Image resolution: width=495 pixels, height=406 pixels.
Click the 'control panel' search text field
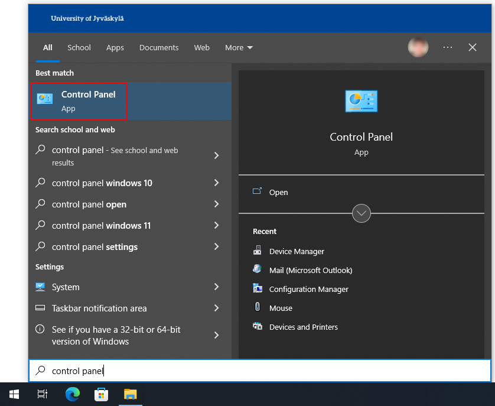(x=260, y=371)
